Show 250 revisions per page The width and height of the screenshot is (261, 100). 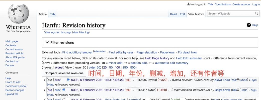point(125,67)
